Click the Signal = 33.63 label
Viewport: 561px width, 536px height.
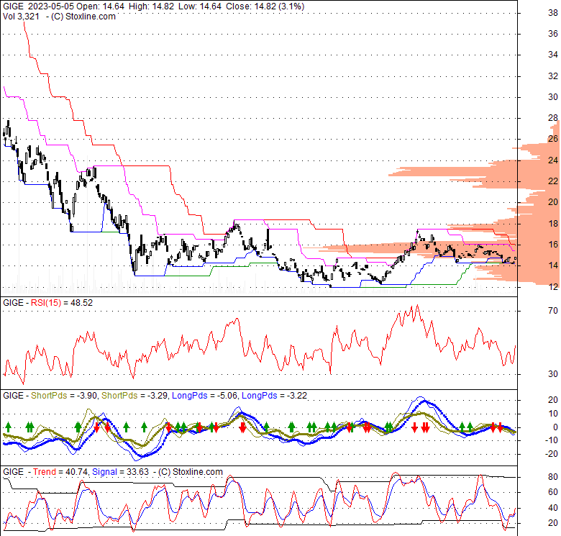[x=127, y=472]
